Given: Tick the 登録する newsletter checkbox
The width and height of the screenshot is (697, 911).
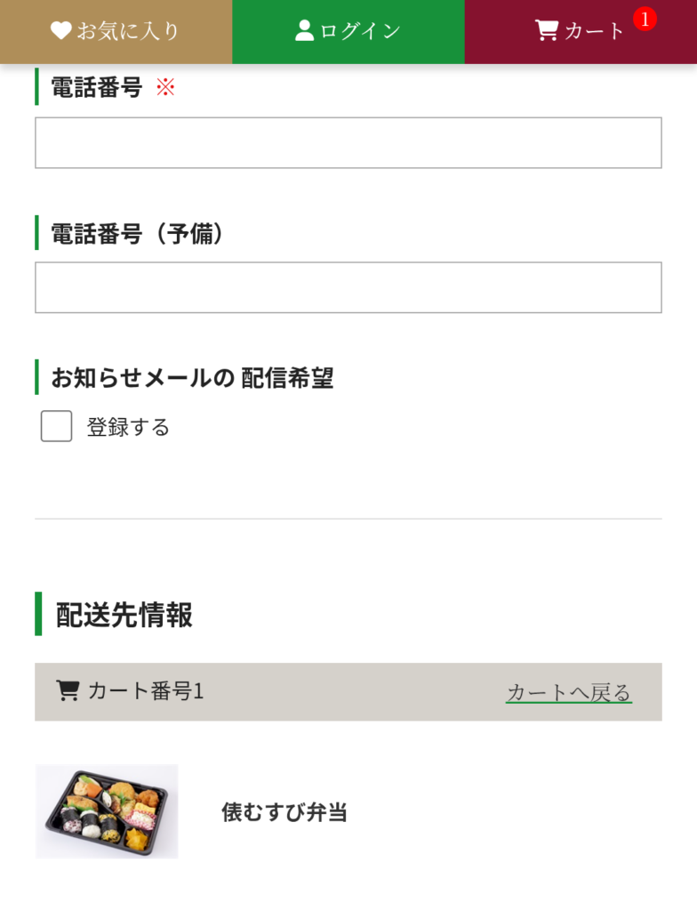Looking at the screenshot, I should click(56, 426).
